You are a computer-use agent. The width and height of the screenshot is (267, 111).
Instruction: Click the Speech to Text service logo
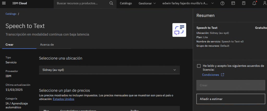coord(179,30)
